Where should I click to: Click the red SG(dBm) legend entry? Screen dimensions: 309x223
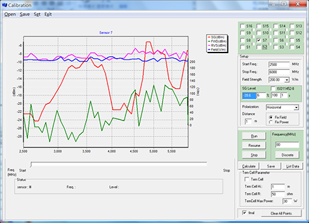click(x=216, y=37)
